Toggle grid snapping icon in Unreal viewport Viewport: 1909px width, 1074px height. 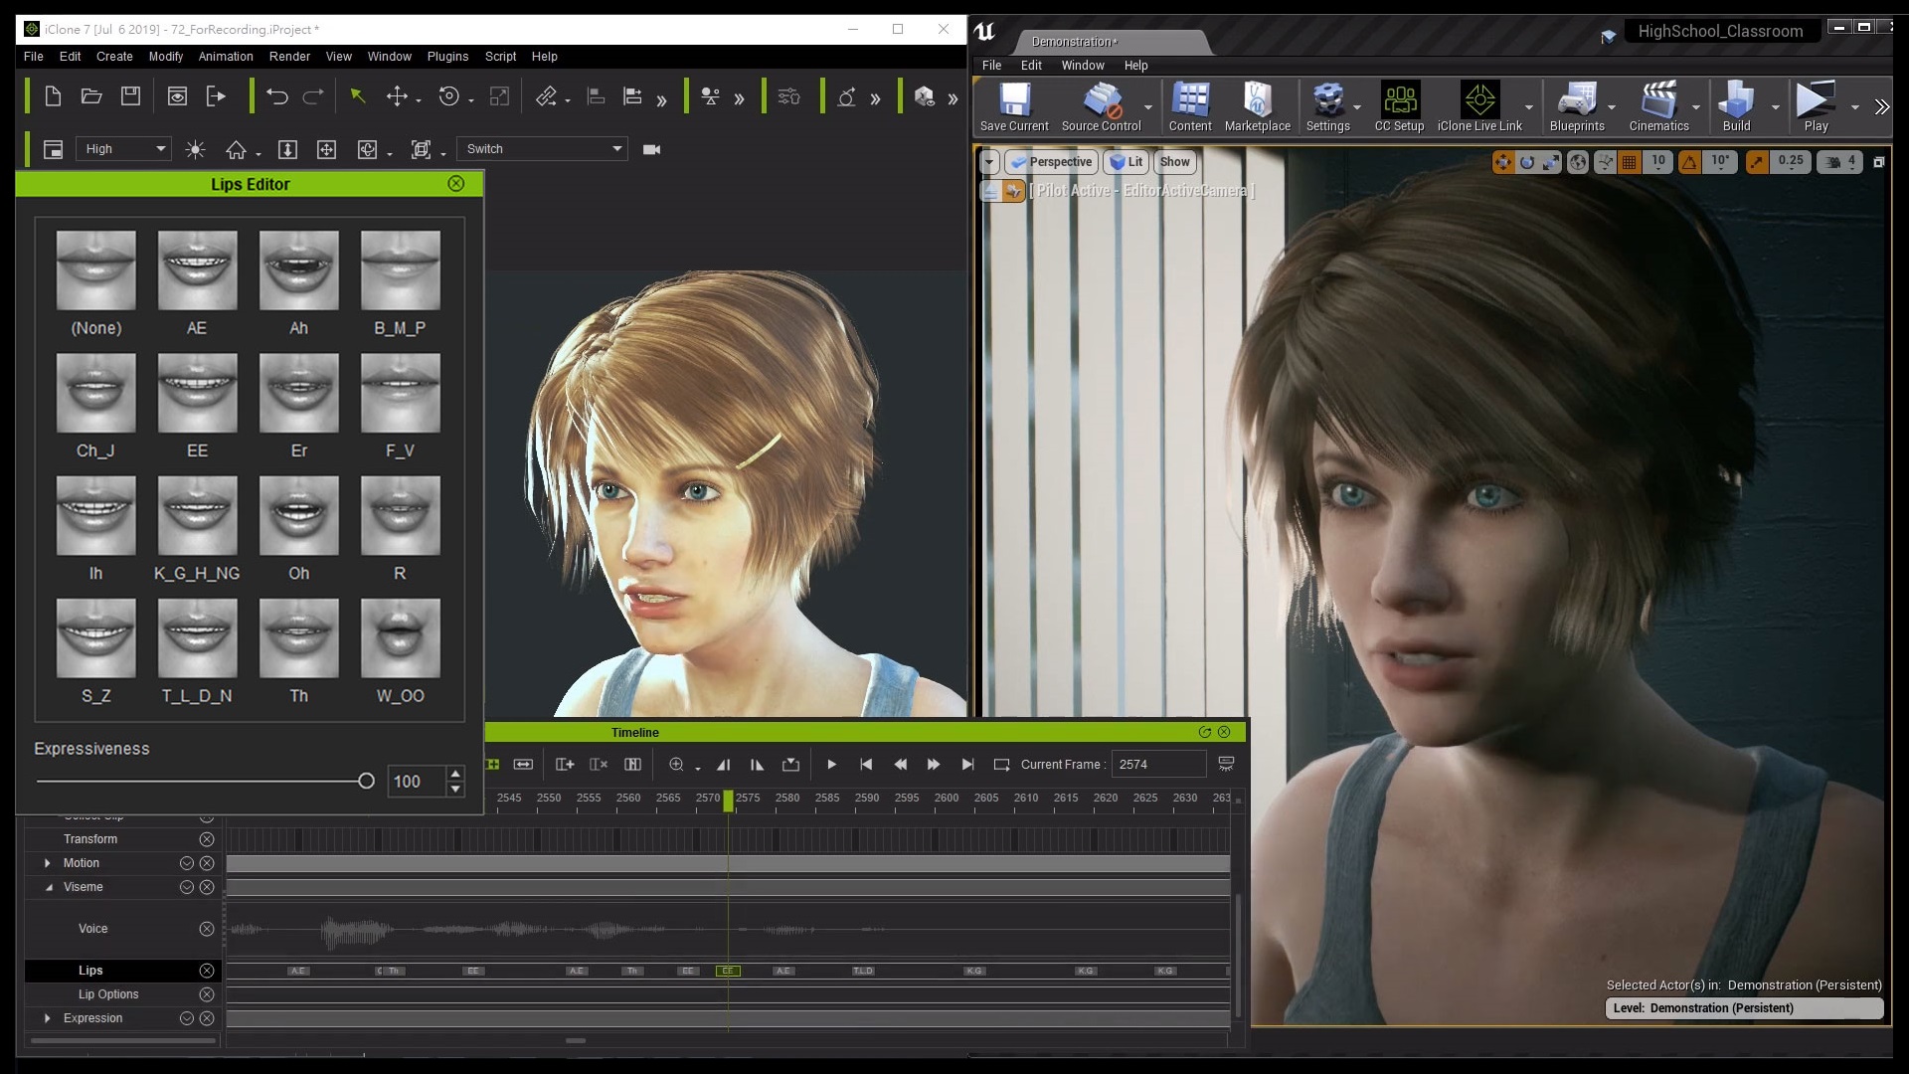coord(1629,162)
